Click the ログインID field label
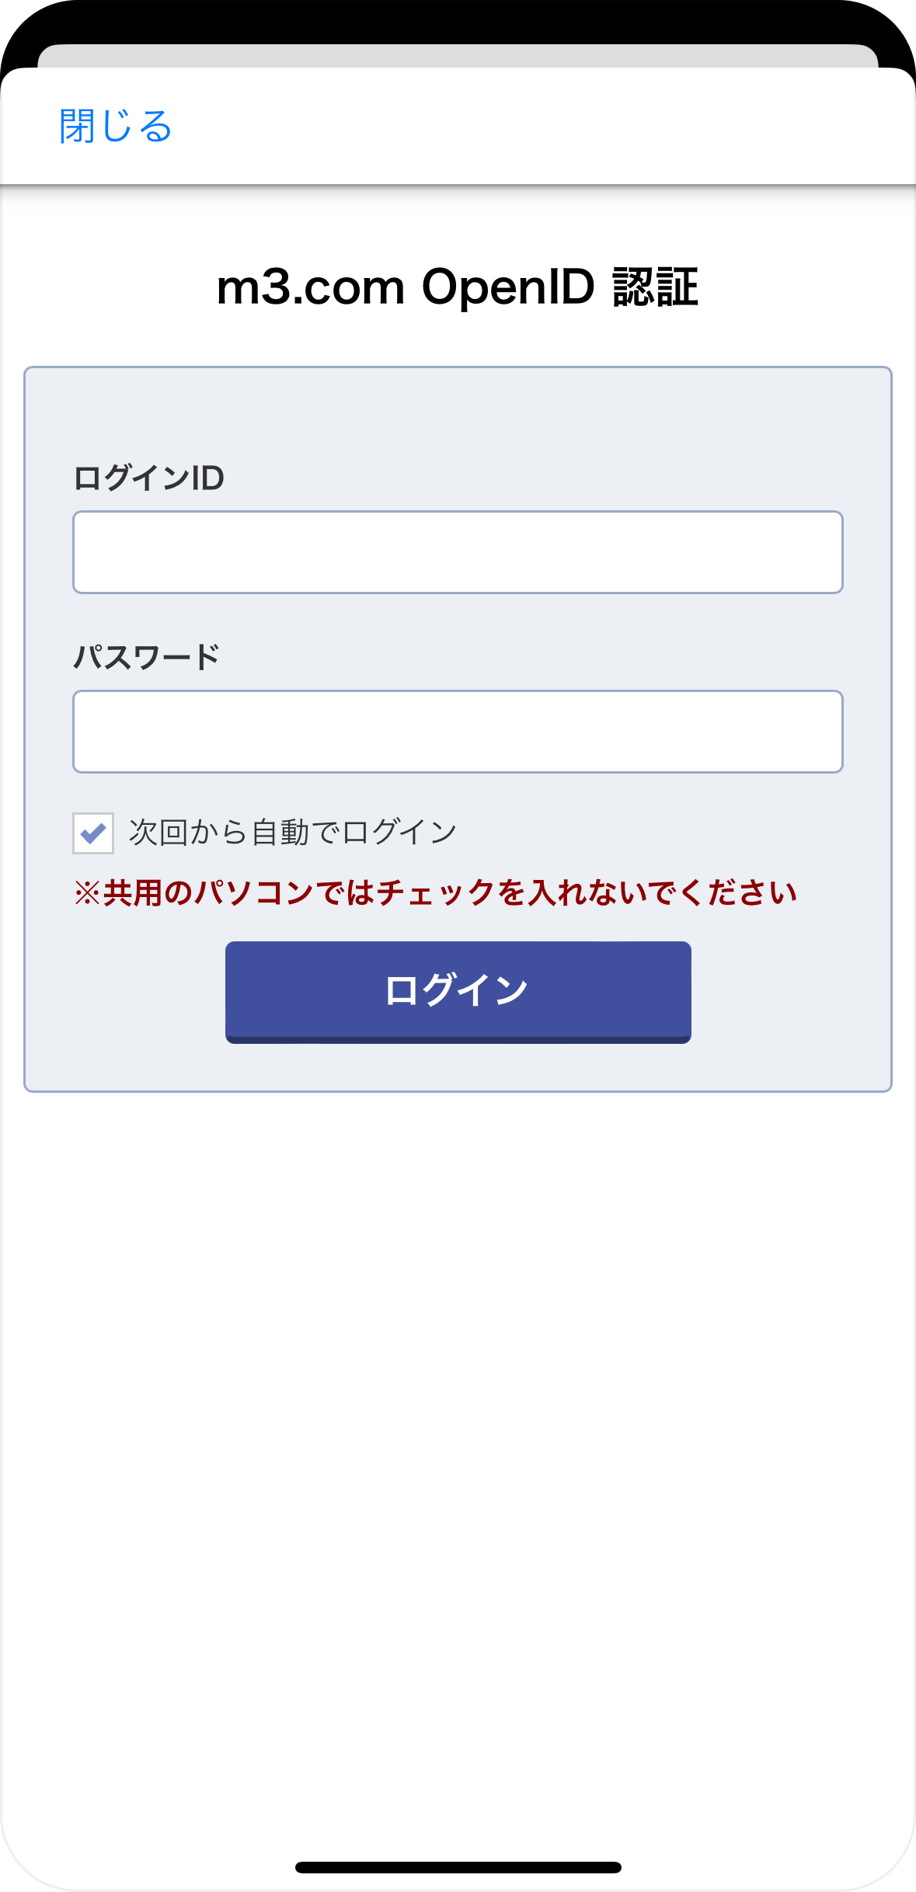 pyautogui.click(x=148, y=478)
